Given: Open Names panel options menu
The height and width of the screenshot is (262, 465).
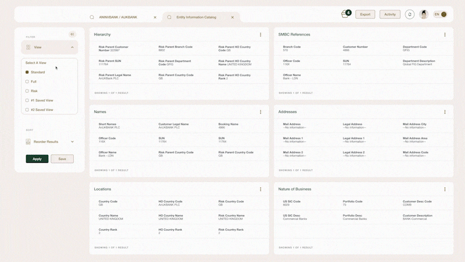Looking at the screenshot, I should pyautogui.click(x=260, y=112).
